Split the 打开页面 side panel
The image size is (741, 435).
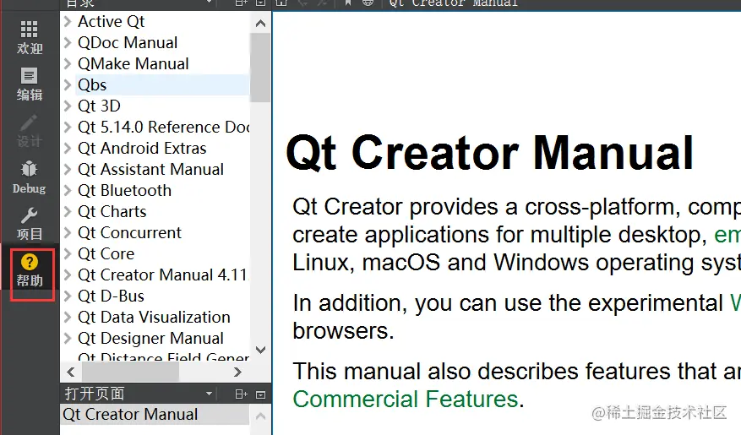tap(241, 394)
